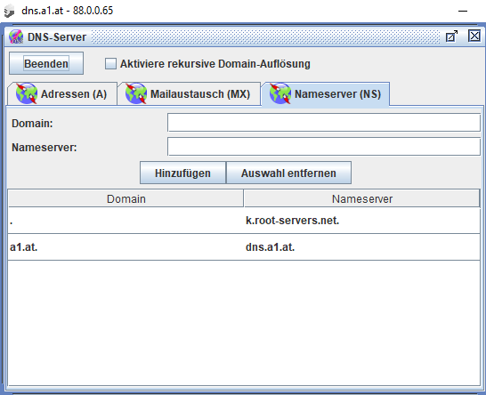Click Auswahl entfernen button
This screenshot has height=395, width=486.
click(288, 173)
